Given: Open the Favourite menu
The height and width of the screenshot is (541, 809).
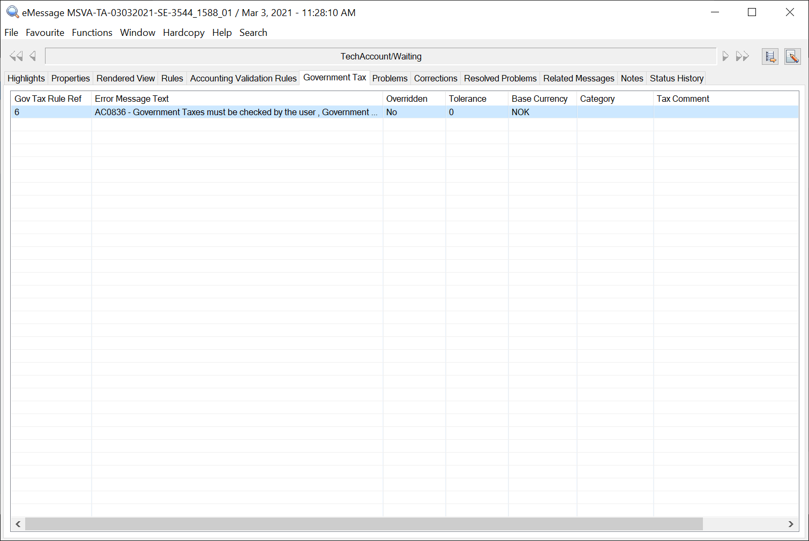Looking at the screenshot, I should pos(44,33).
